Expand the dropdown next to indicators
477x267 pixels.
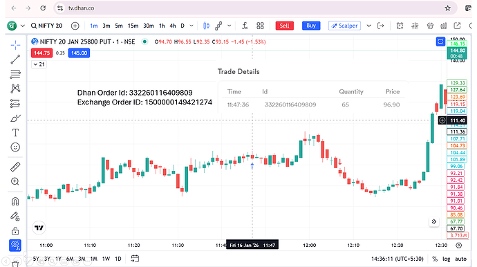(230, 26)
